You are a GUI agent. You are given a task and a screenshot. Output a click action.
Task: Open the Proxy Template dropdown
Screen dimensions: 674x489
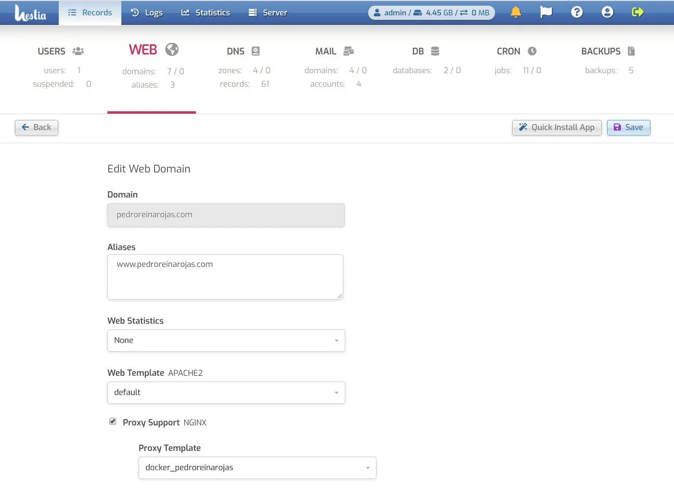[x=257, y=468]
